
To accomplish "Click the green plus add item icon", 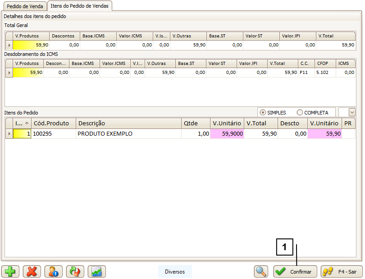I will pos(10,271).
